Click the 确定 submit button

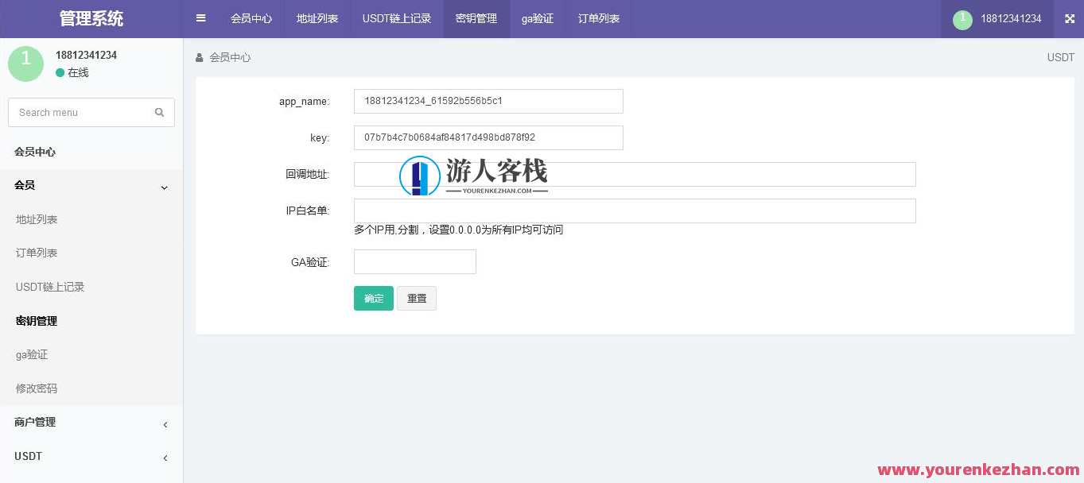[373, 298]
